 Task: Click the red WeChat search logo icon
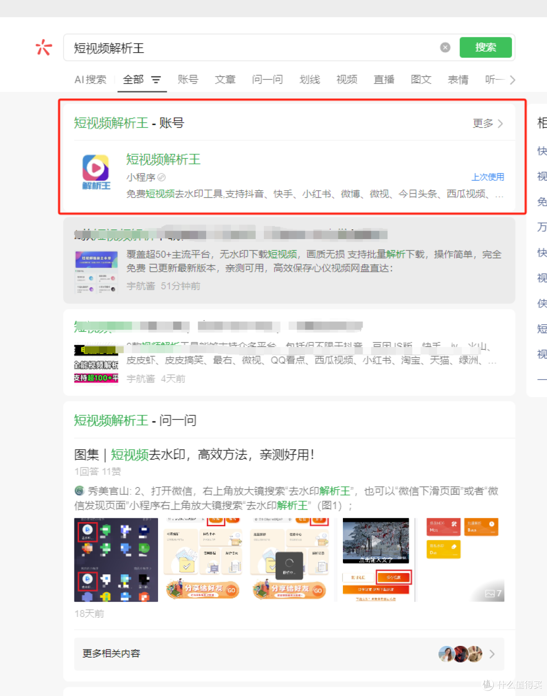click(x=44, y=47)
